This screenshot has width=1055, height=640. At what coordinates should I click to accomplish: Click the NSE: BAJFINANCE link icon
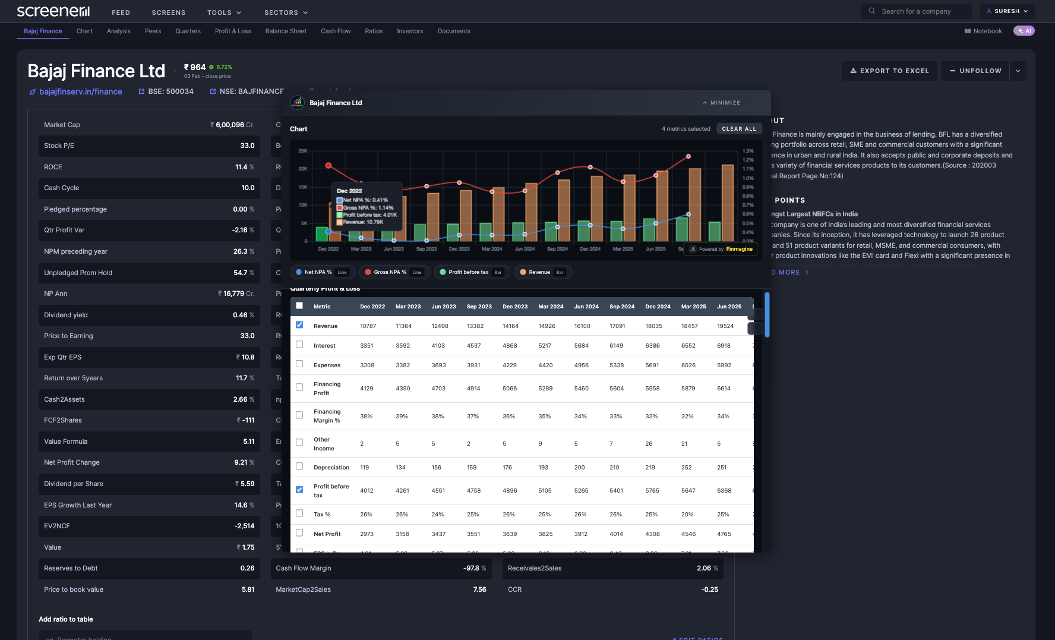212,91
